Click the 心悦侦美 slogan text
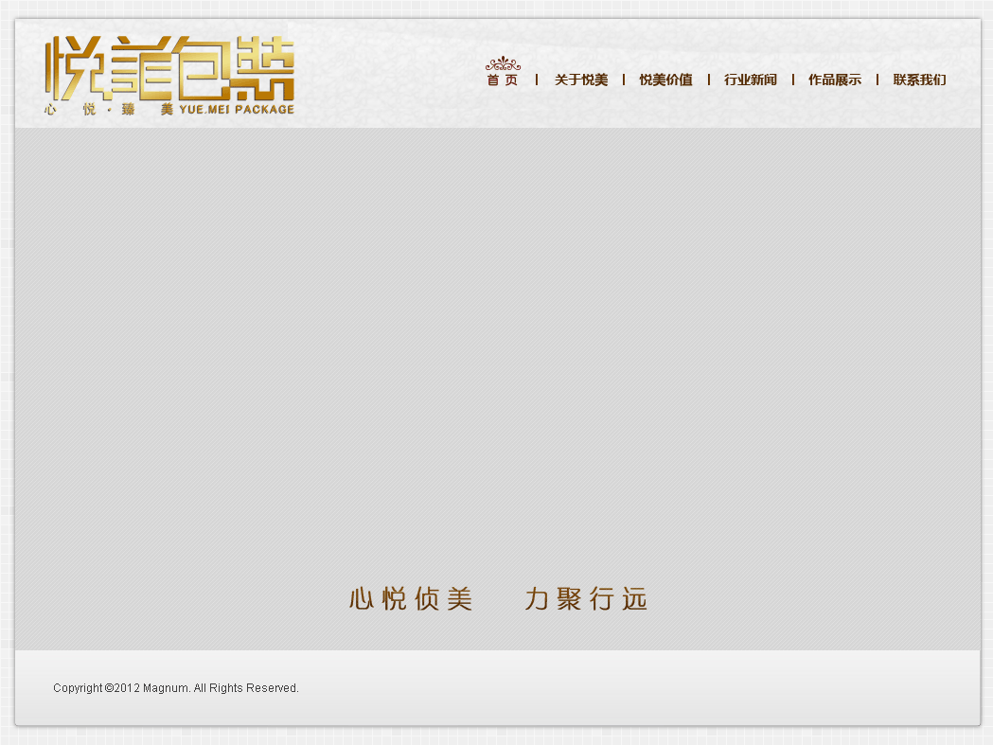Screen dimensions: 993x745 tap(411, 599)
